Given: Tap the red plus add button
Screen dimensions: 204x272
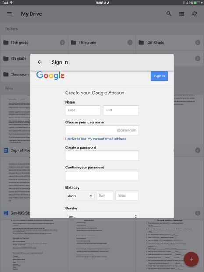Looking at the screenshot, I should 191,259.
